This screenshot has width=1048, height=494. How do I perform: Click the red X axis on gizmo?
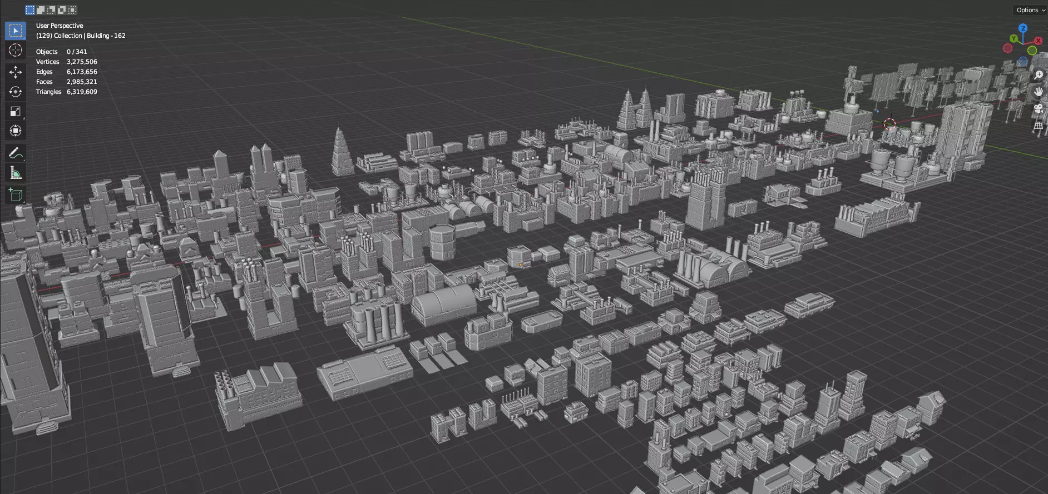coord(1038,41)
